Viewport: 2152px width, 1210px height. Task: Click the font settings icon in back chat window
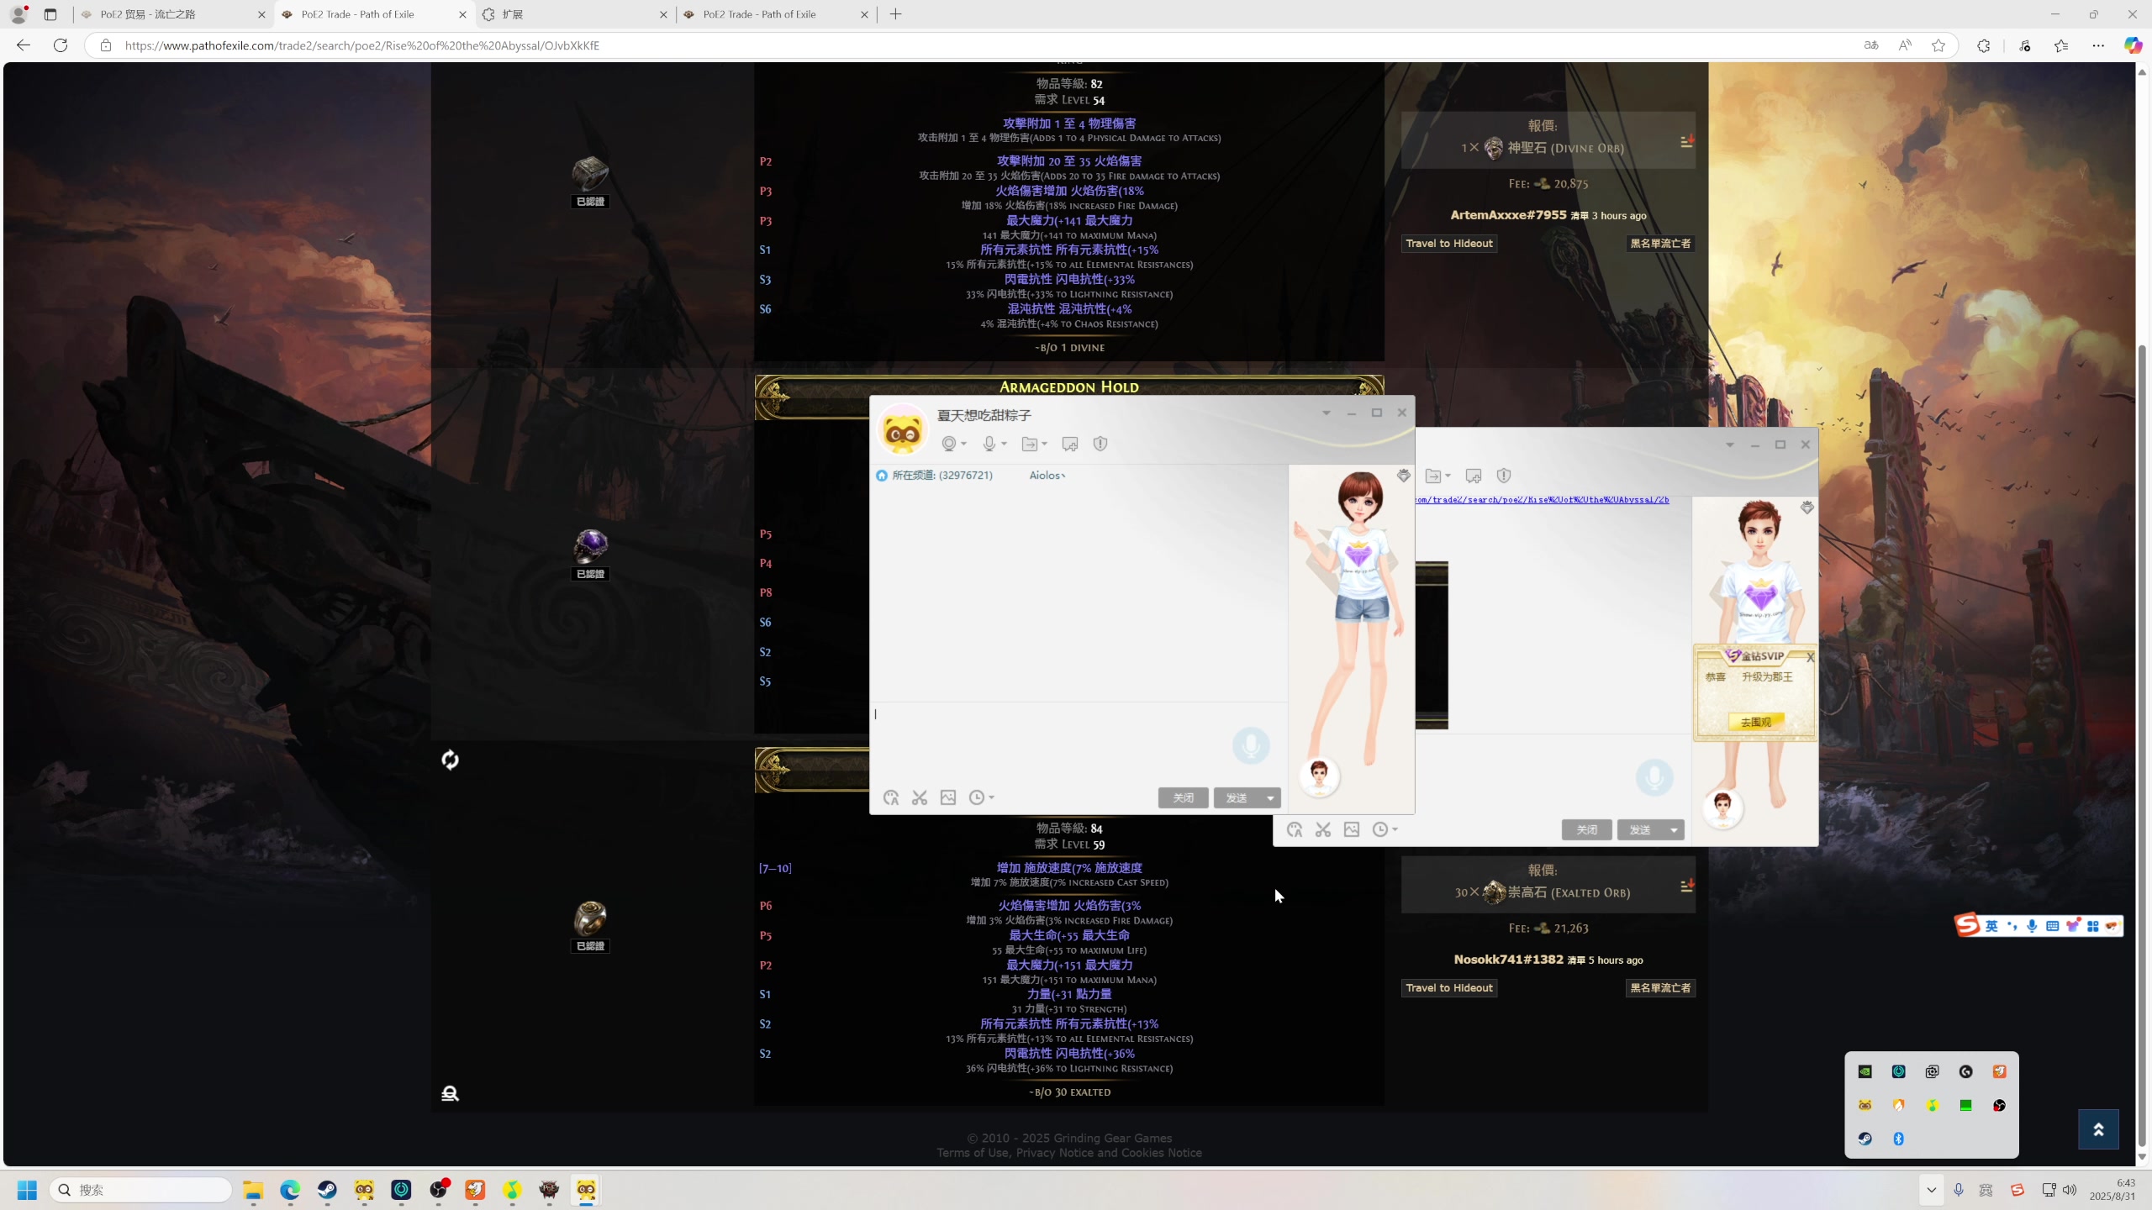1295,829
